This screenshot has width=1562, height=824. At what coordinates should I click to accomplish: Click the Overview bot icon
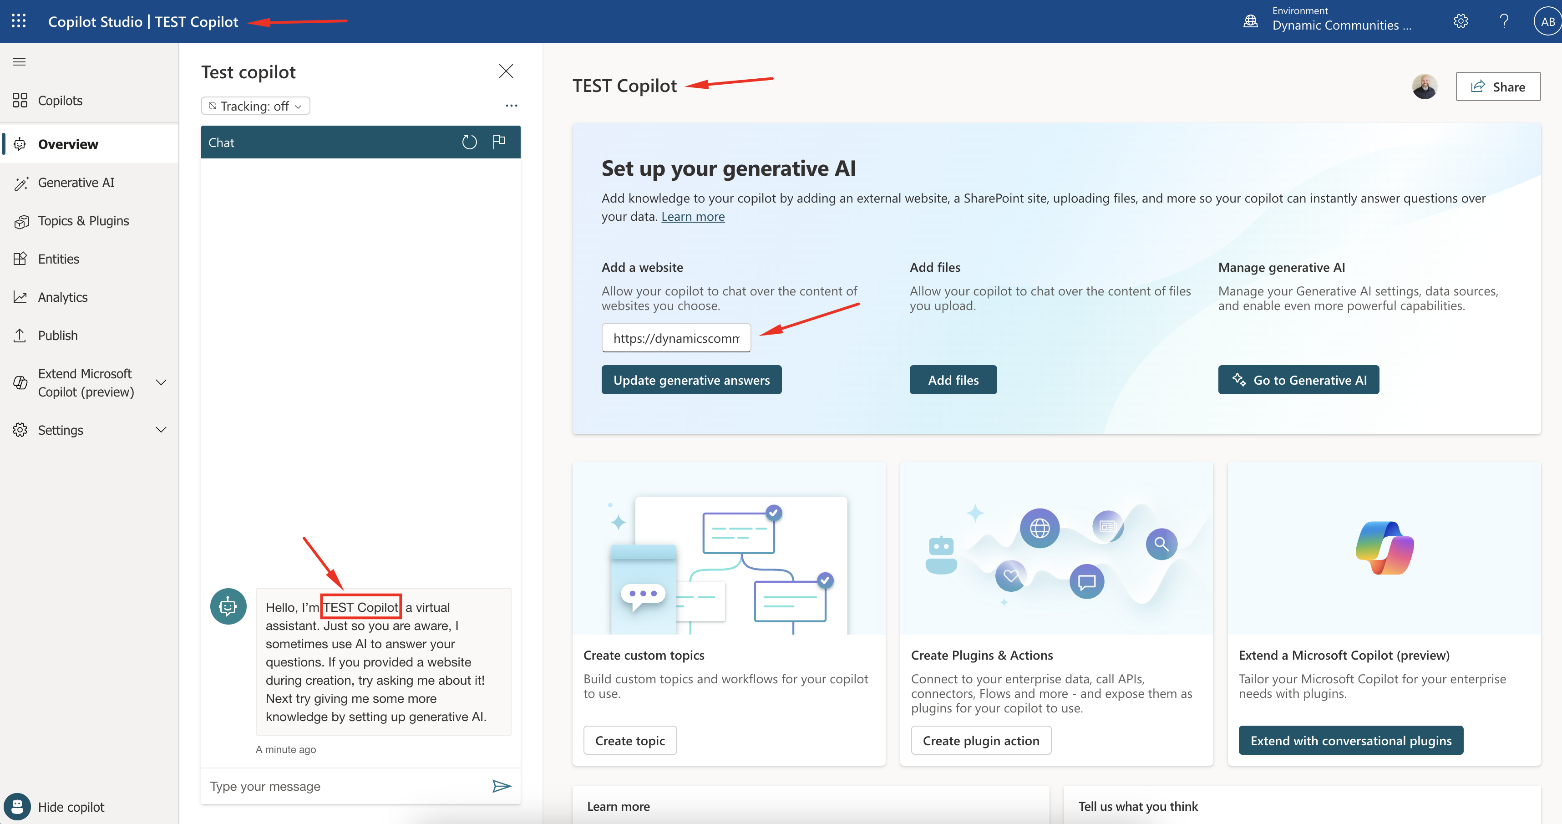20,144
